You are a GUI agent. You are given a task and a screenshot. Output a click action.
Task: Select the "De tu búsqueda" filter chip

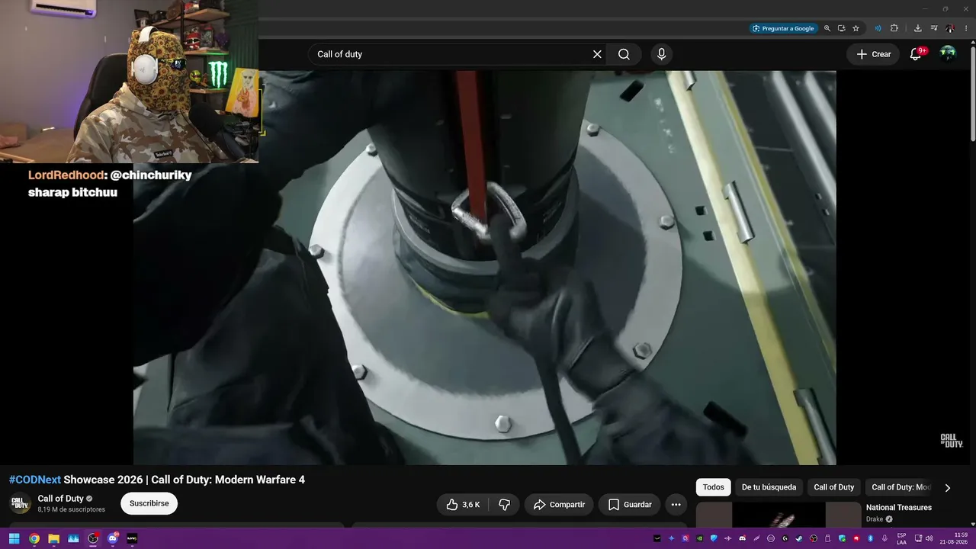[x=769, y=487]
